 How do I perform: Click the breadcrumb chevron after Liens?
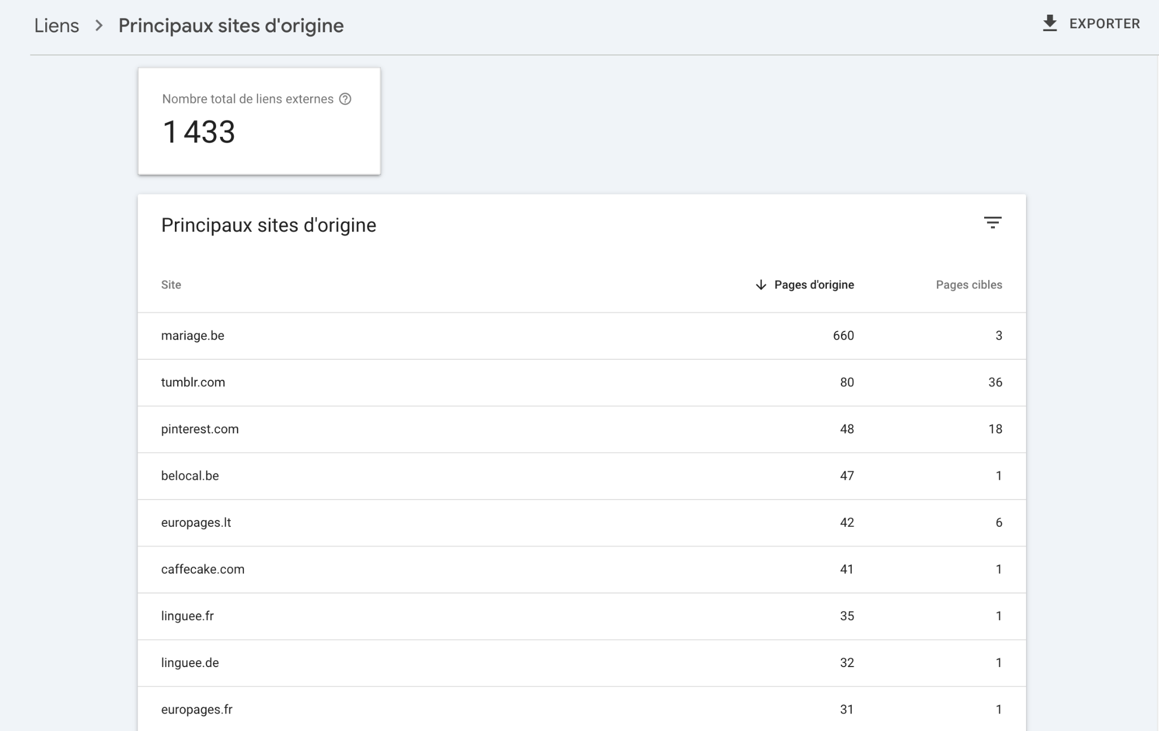[x=99, y=25]
